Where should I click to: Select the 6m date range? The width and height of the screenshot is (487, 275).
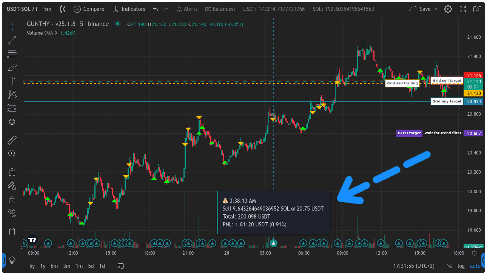pos(54,266)
